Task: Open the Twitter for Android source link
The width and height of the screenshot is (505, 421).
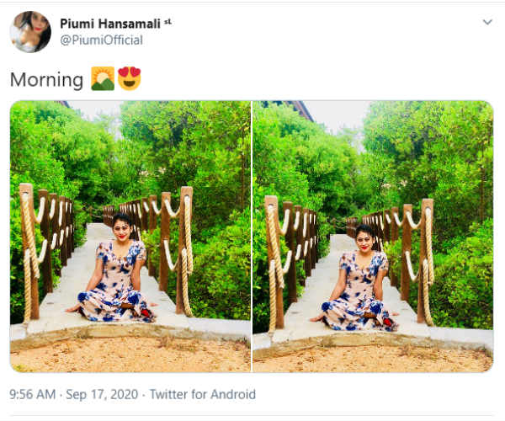Action: [203, 394]
